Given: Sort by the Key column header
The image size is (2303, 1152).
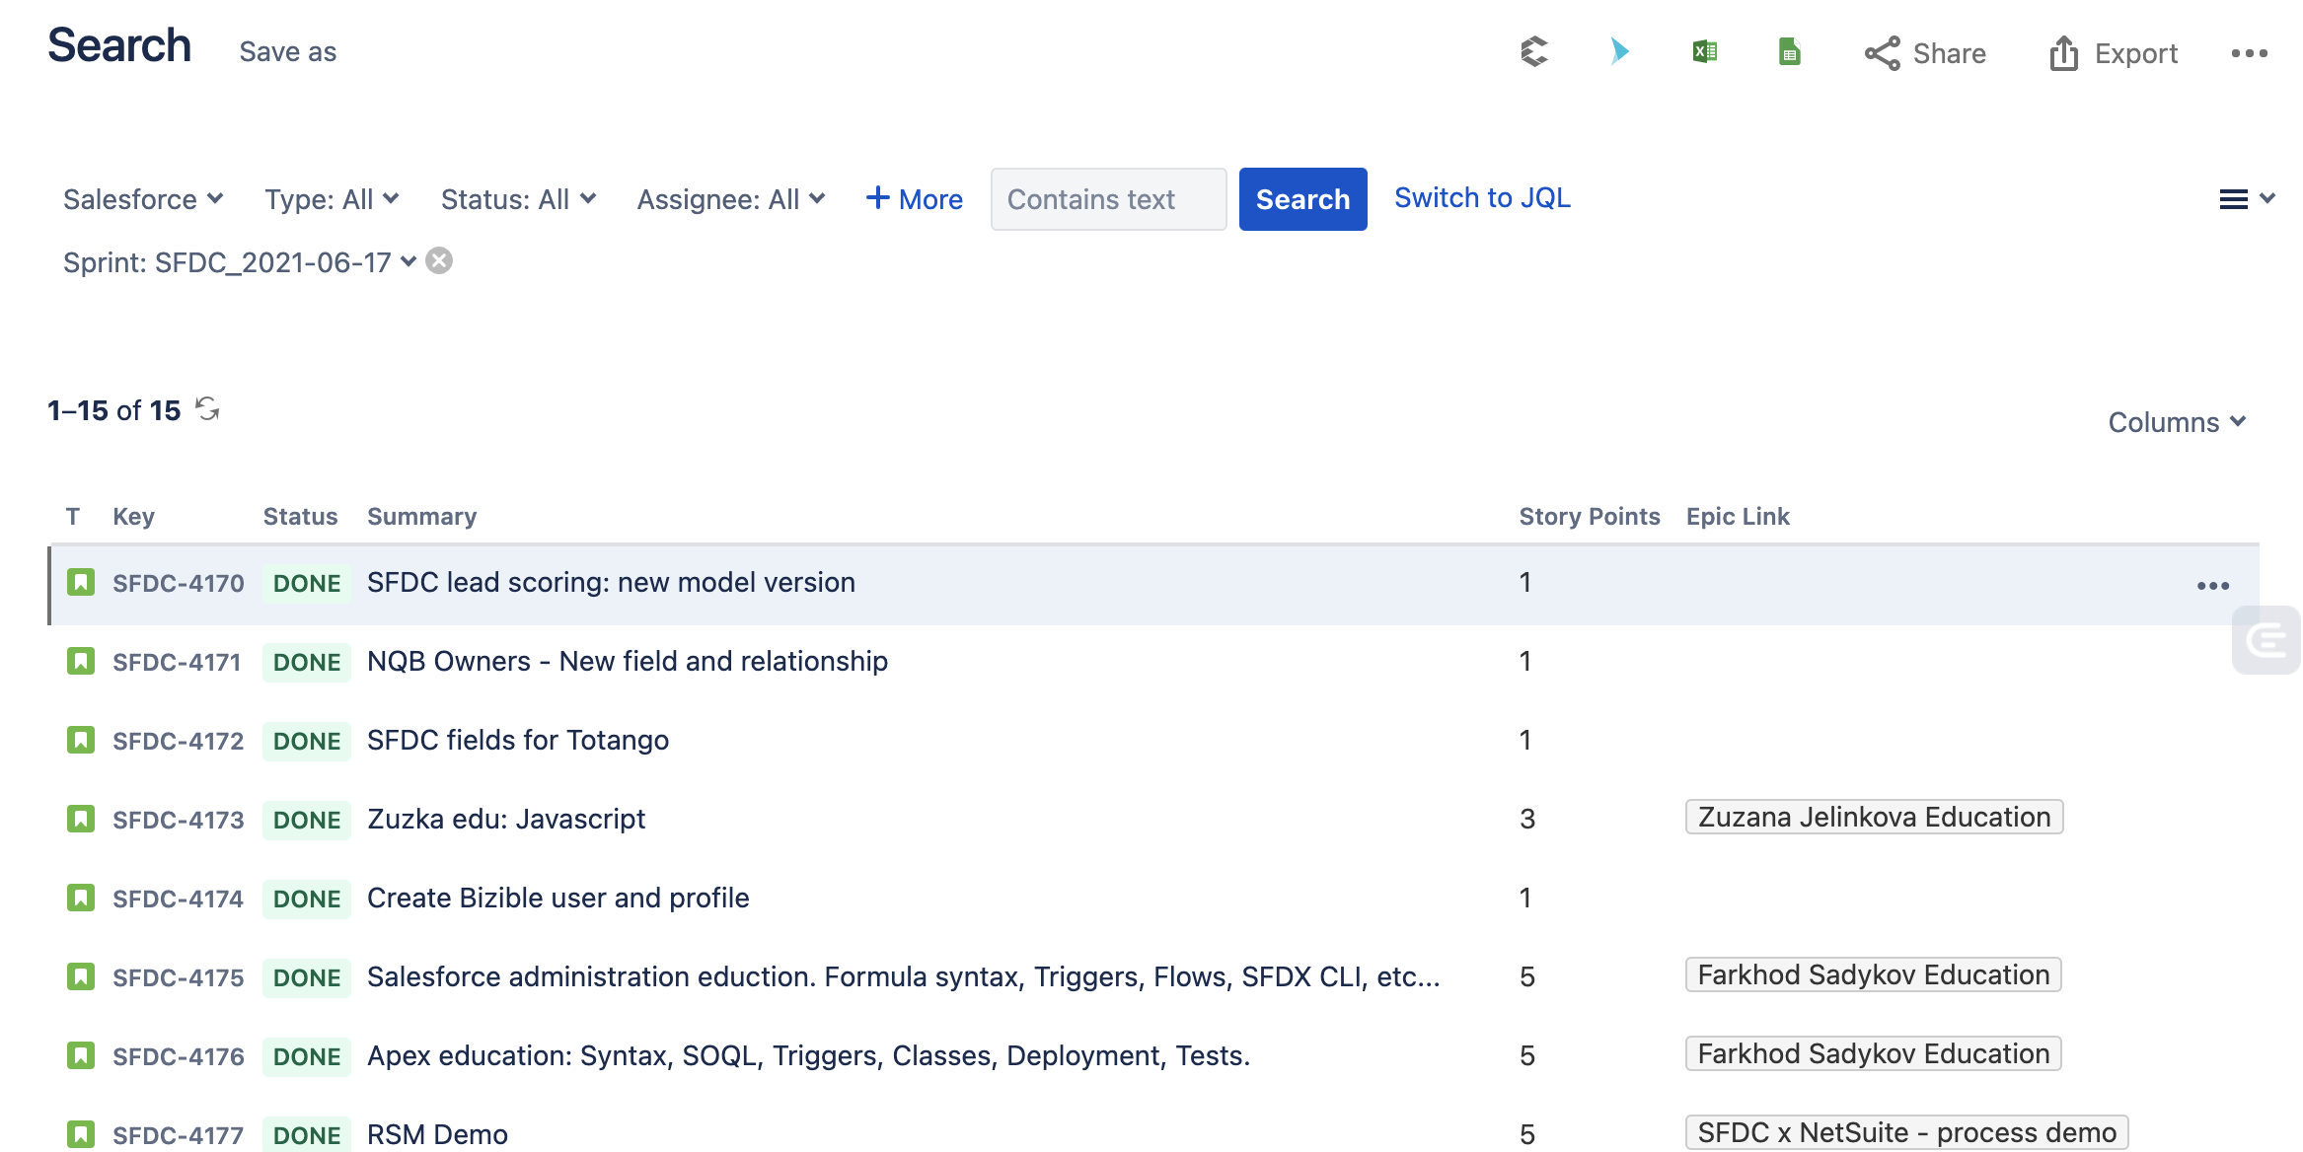Looking at the screenshot, I should point(133,517).
